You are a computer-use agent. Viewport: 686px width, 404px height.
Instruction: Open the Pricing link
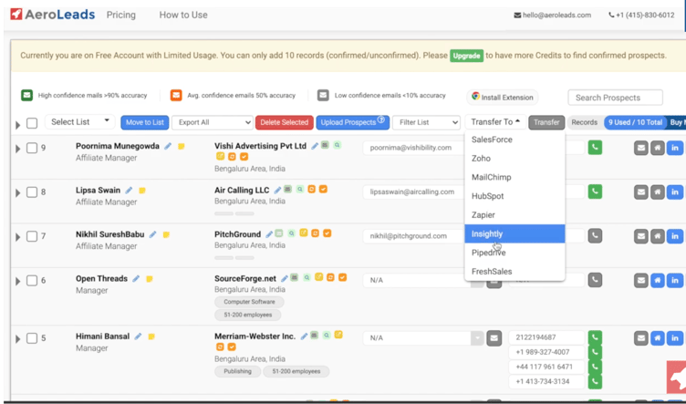point(121,15)
